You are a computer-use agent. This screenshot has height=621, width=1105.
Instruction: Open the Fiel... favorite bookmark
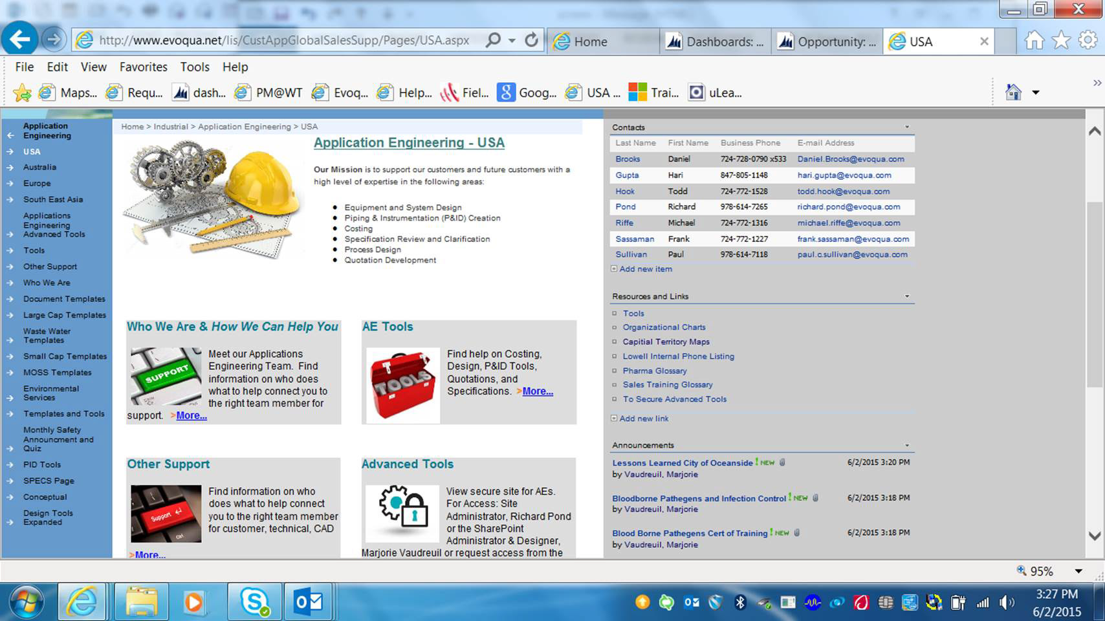[465, 93]
